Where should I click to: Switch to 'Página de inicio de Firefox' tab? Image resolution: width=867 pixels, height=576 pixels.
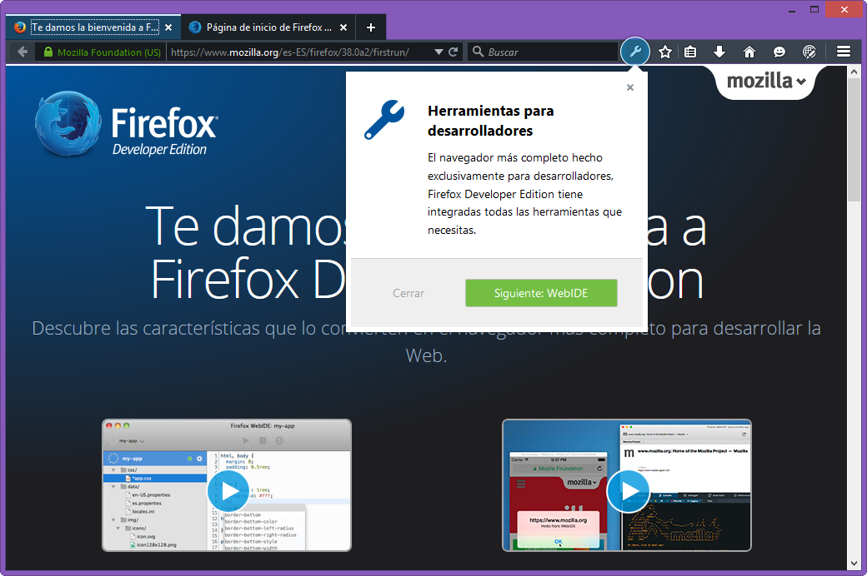click(x=268, y=27)
